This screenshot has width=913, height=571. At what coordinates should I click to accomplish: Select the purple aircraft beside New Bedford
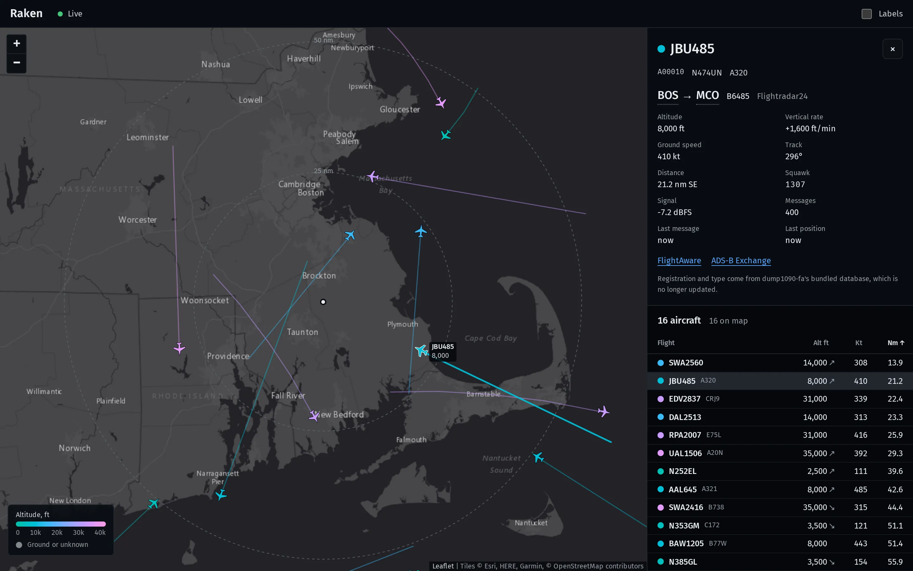(314, 416)
